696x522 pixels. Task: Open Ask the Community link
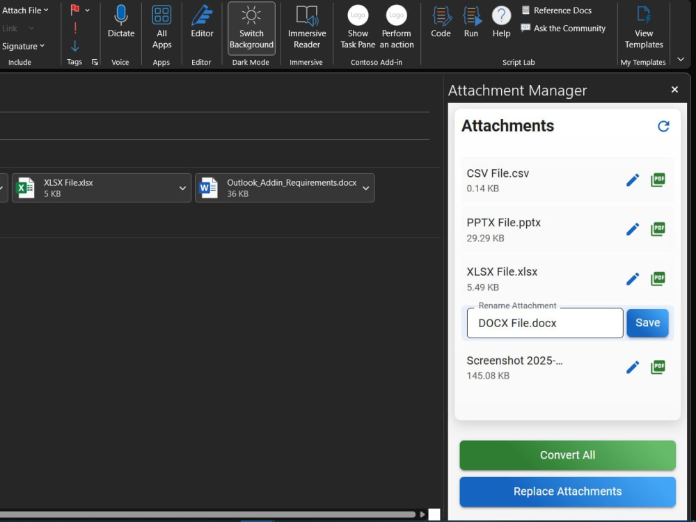point(563,29)
